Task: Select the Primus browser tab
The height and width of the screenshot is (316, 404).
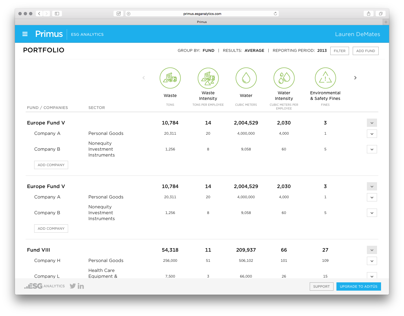Action: pyautogui.click(x=202, y=22)
